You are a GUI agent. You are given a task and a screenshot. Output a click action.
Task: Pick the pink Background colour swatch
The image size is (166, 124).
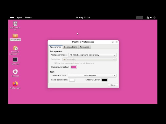(74, 67)
